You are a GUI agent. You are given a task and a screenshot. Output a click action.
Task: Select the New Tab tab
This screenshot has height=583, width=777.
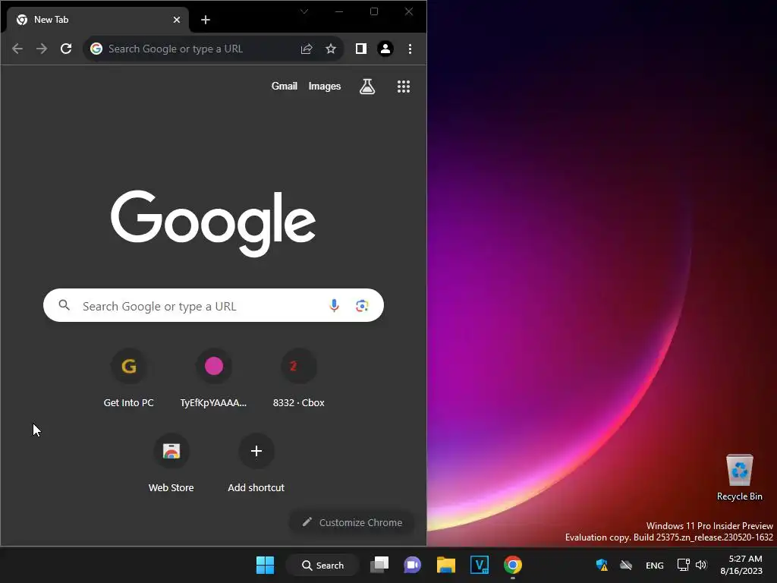[x=97, y=20]
